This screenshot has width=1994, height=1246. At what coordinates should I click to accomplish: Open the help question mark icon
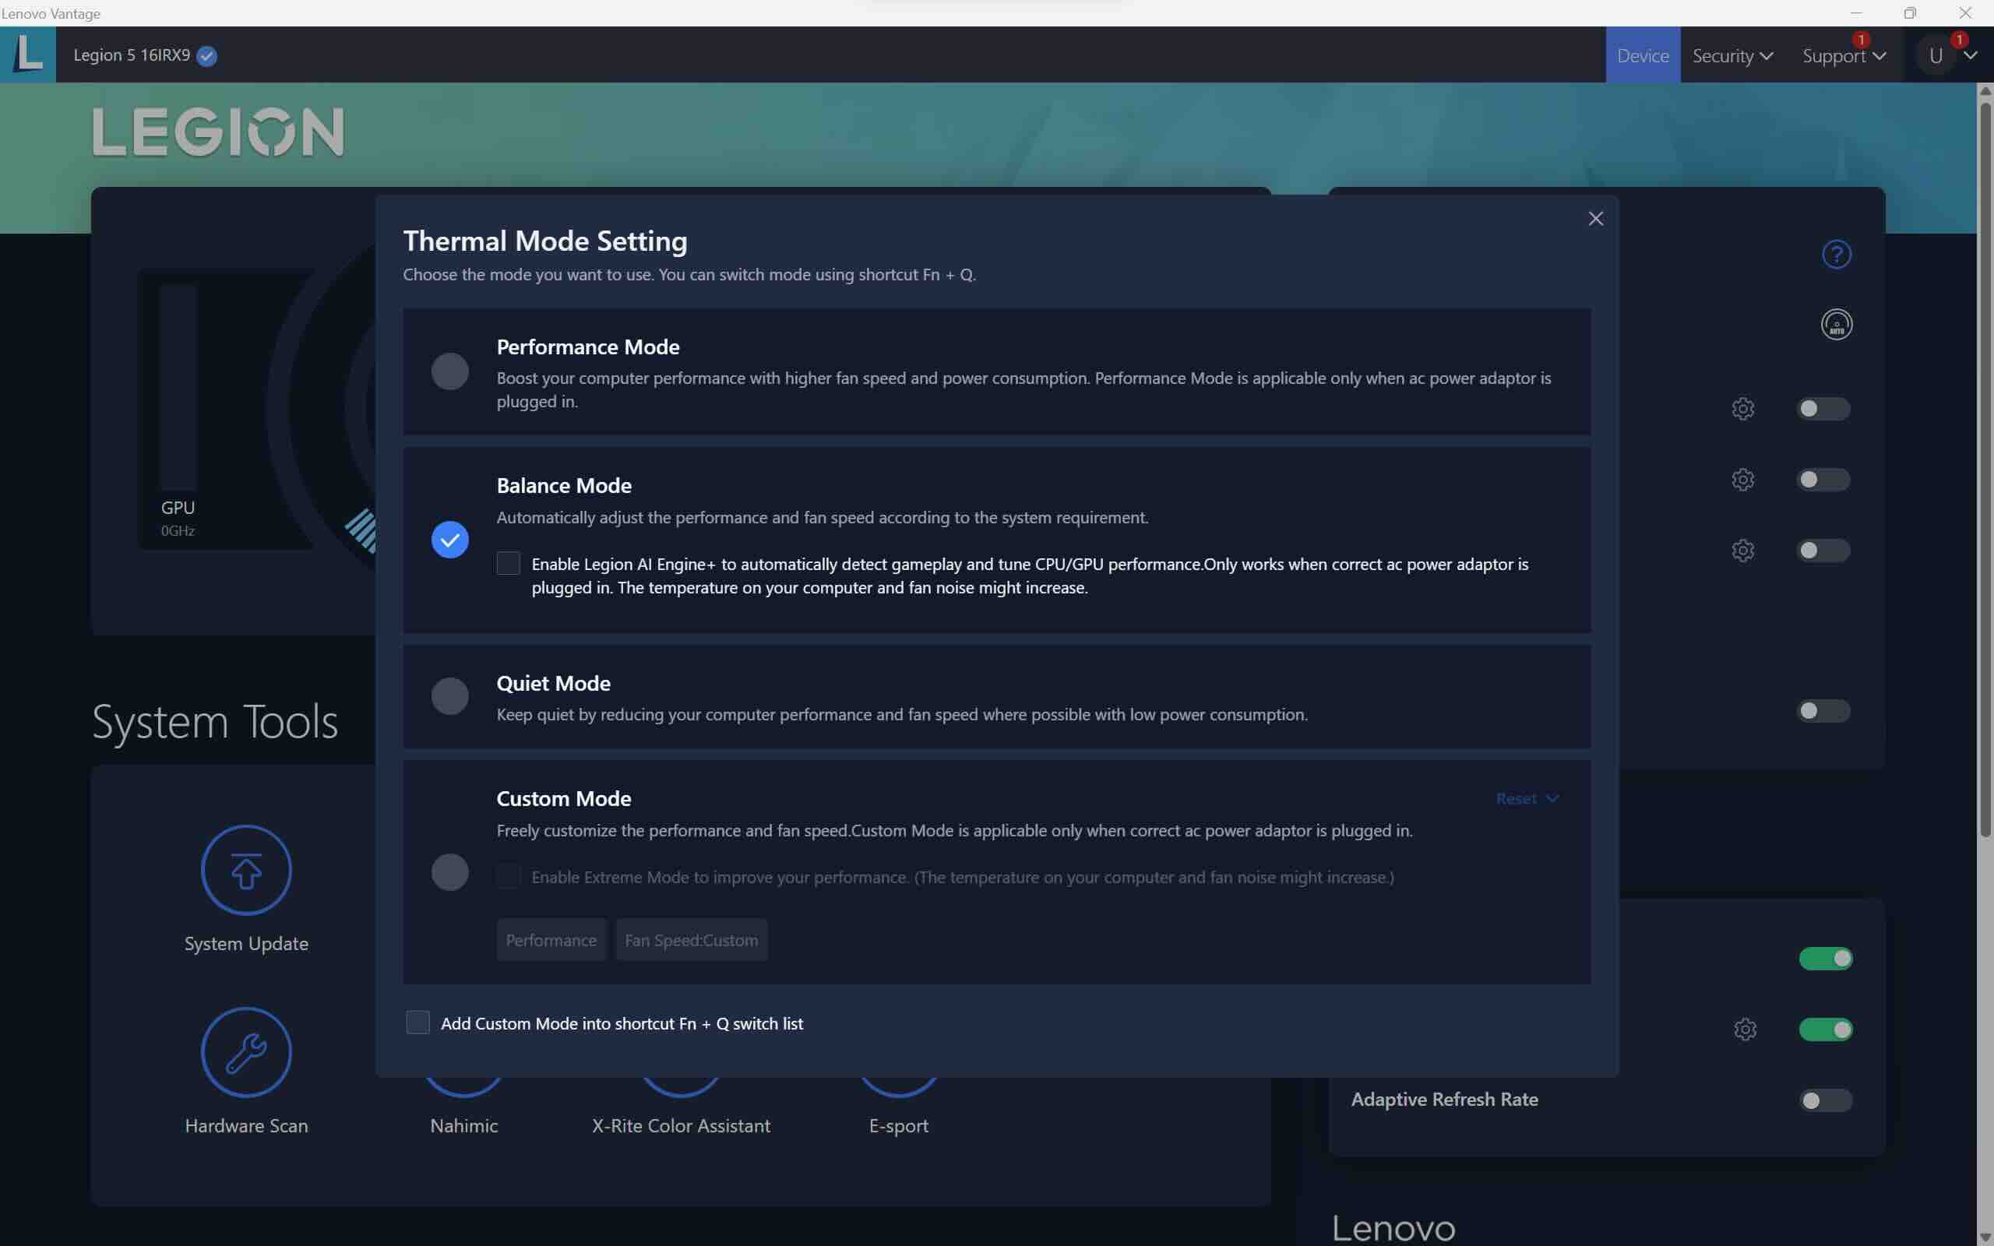tap(1836, 255)
